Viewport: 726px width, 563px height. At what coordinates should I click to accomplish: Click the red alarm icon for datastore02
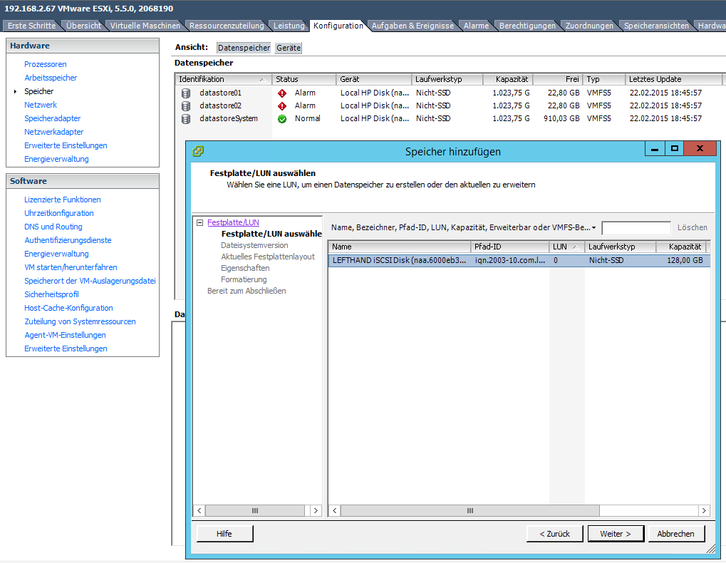pyautogui.click(x=282, y=105)
